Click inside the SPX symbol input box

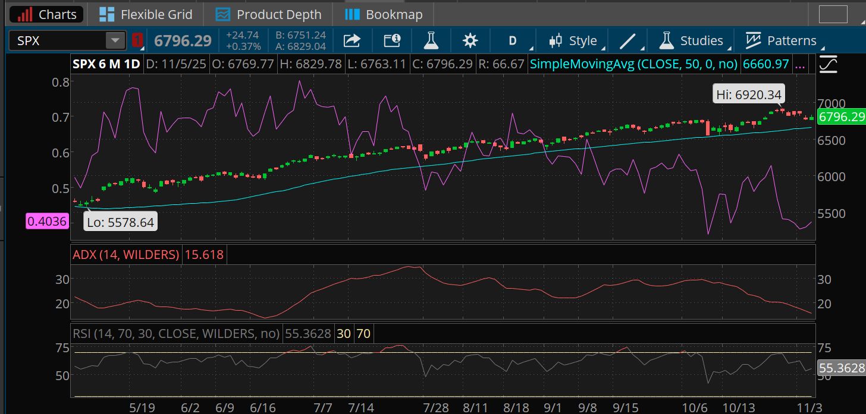59,40
